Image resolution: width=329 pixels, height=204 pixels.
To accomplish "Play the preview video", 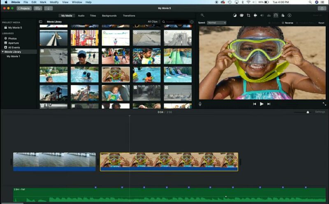I will [x=262, y=104].
